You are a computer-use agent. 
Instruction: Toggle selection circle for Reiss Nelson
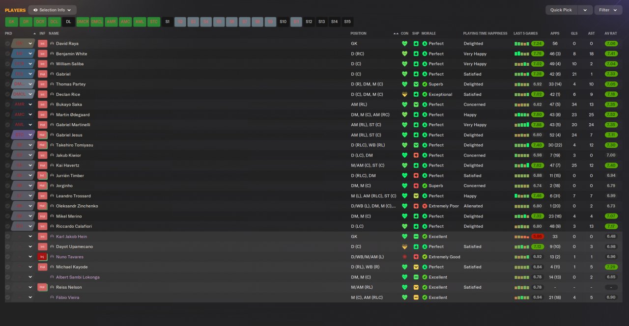pyautogui.click(x=7, y=287)
